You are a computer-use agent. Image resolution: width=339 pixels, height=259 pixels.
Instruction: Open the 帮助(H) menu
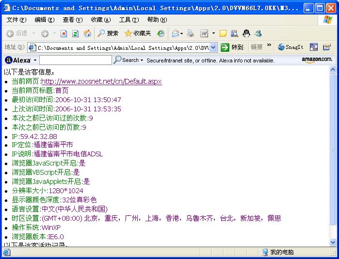(x=157, y=20)
